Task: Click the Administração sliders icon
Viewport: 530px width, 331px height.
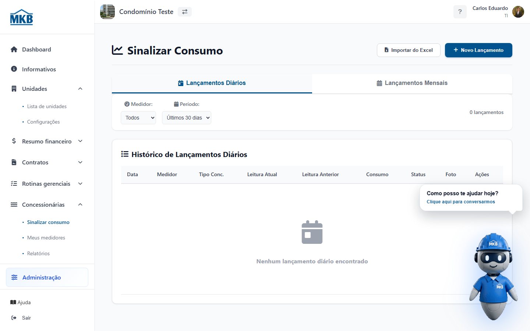Action: [x=14, y=277]
